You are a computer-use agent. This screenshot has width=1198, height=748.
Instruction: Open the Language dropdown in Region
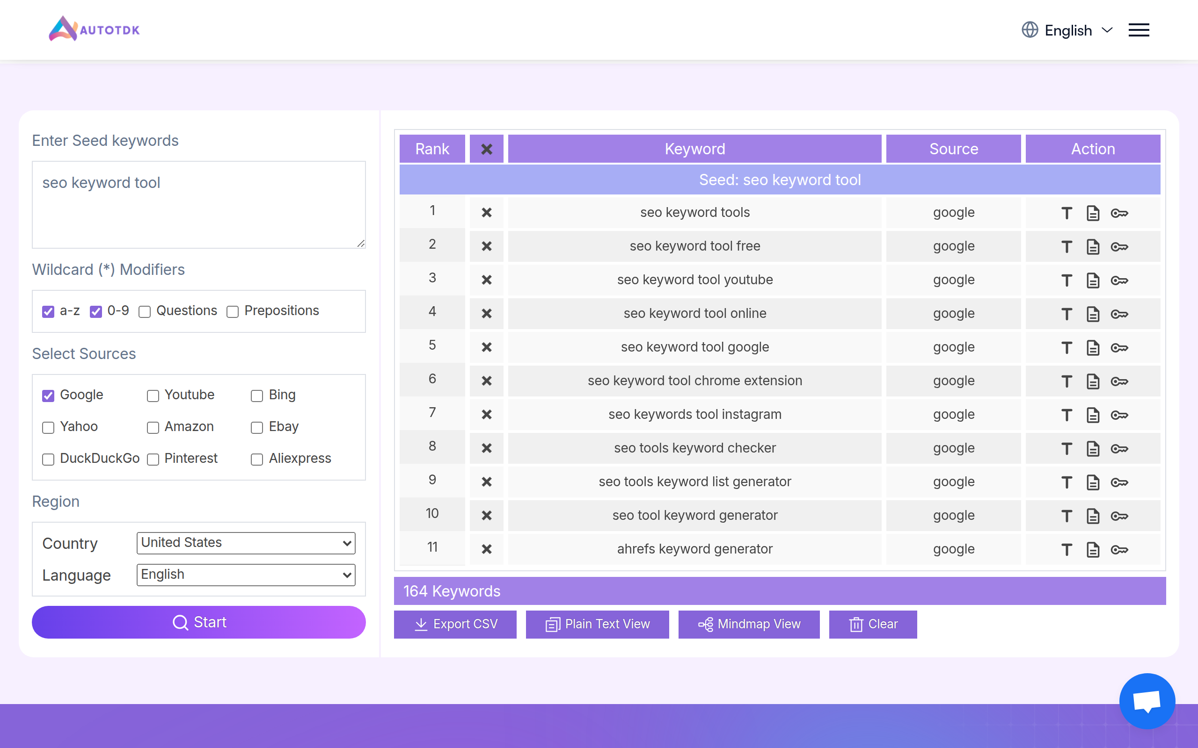pyautogui.click(x=246, y=575)
